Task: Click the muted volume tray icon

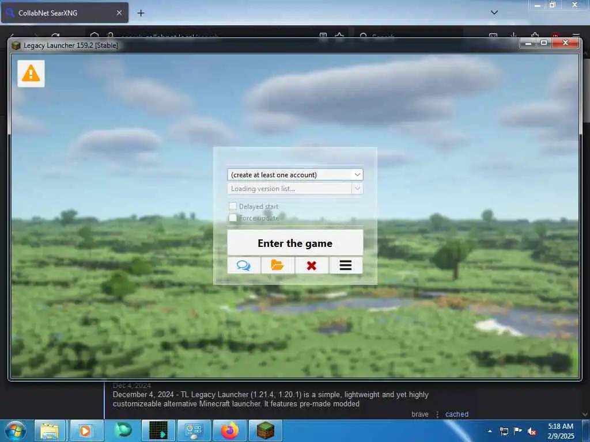Action: (532, 431)
